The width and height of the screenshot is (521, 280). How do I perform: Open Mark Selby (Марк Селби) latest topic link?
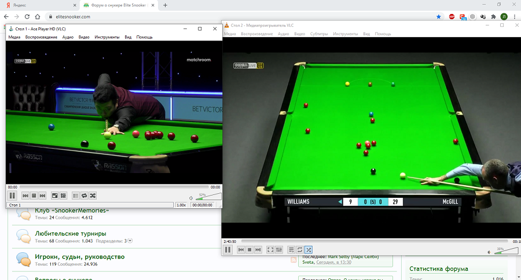coord(353,257)
